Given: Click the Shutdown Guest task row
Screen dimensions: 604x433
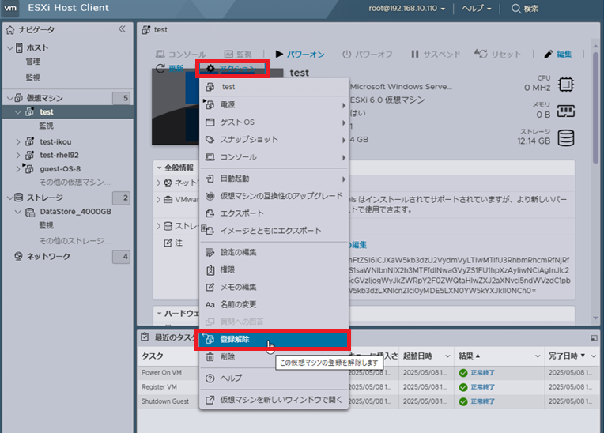Looking at the screenshot, I should (368, 401).
